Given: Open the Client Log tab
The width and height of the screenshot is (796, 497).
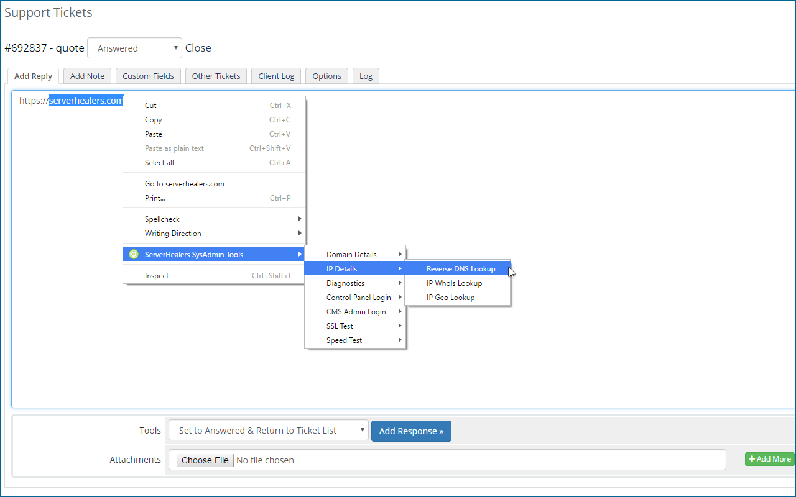Looking at the screenshot, I should tap(276, 76).
